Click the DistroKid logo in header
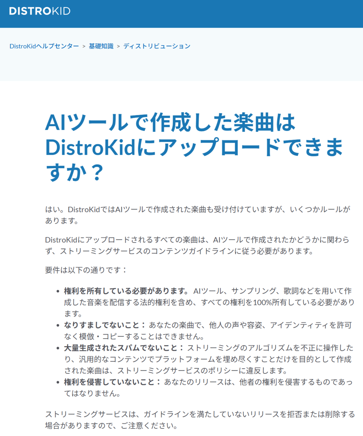363x436 pixels. coord(40,11)
